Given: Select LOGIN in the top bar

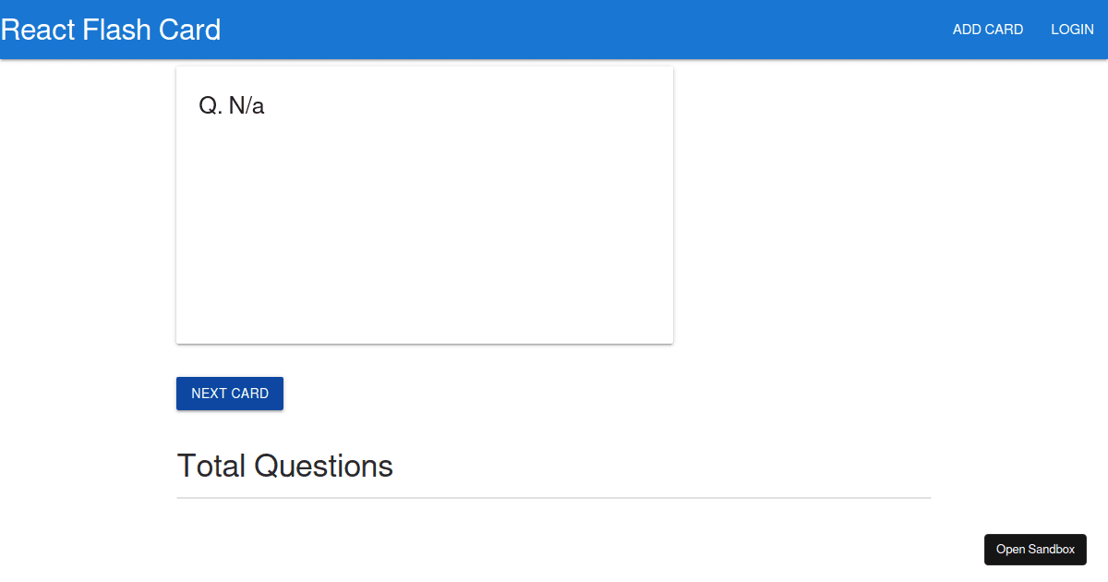Looking at the screenshot, I should tap(1072, 30).
